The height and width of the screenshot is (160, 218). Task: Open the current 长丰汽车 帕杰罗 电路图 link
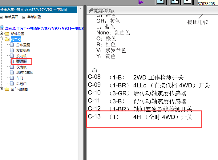[44, 28]
